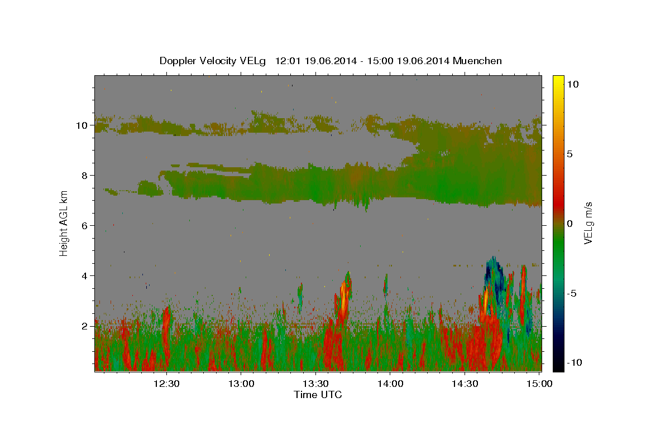Select the '13:30' time axis label
The width and height of the screenshot is (670, 446).
coord(315,384)
